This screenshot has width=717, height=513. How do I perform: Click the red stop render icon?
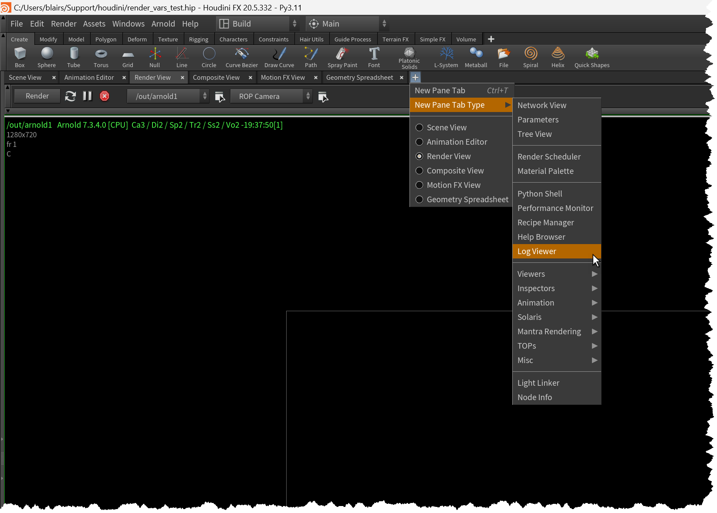[105, 96]
